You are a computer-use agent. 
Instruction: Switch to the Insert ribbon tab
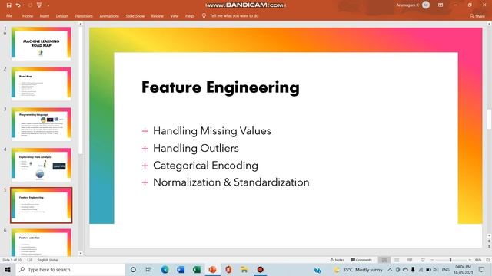click(x=45, y=16)
